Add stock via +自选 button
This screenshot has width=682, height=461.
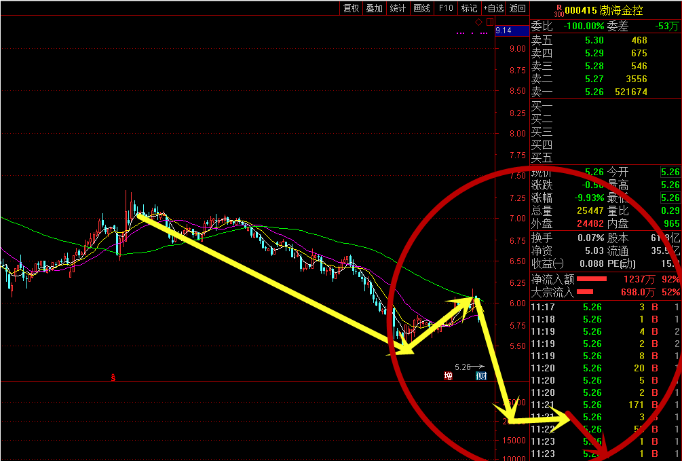[493, 8]
